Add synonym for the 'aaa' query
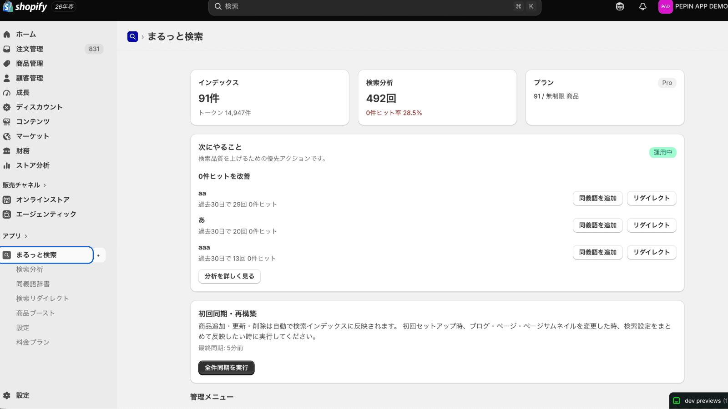 (x=597, y=252)
